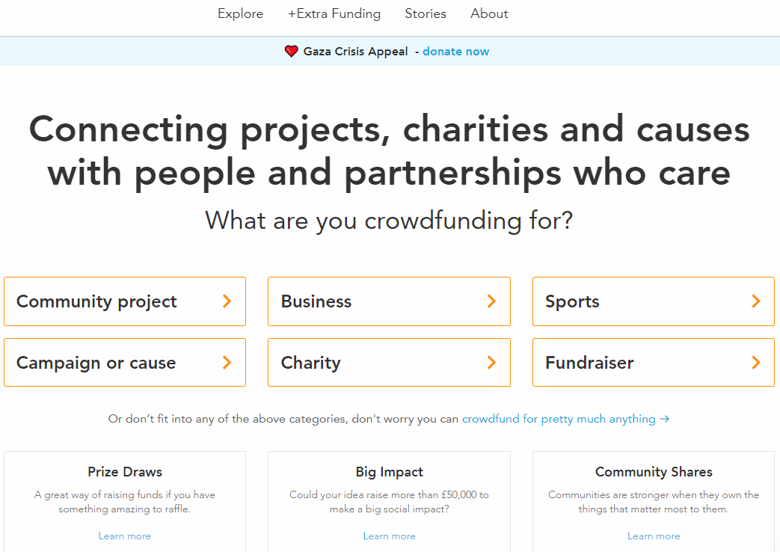Click Learn more under Big Impact

[x=390, y=536]
